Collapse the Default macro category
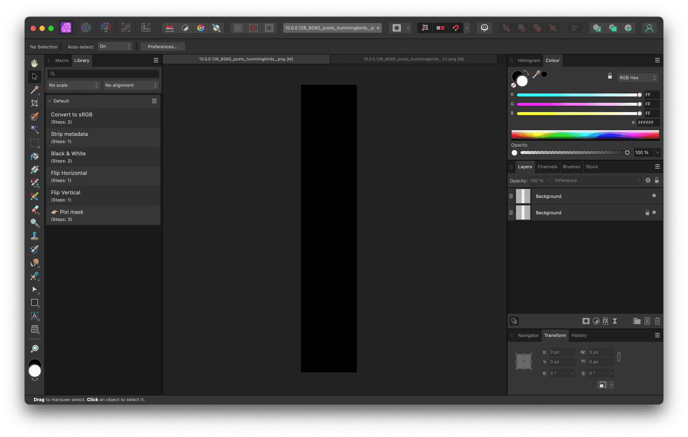 50,101
